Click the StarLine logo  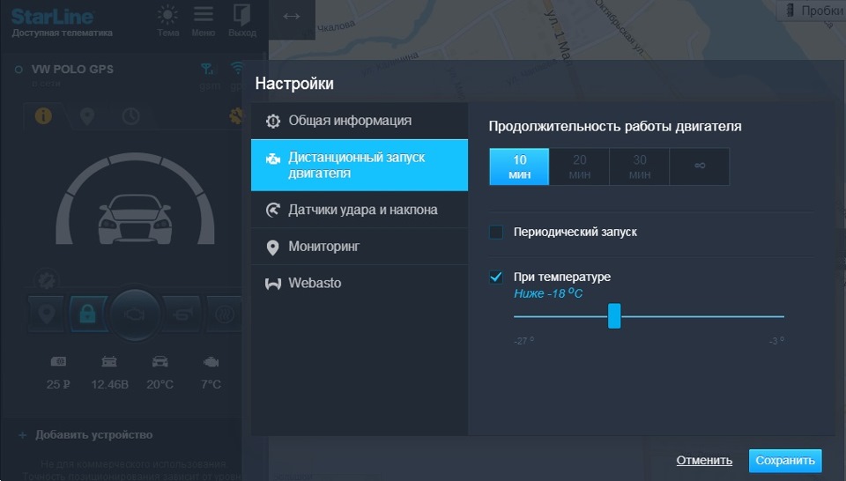coord(52,17)
